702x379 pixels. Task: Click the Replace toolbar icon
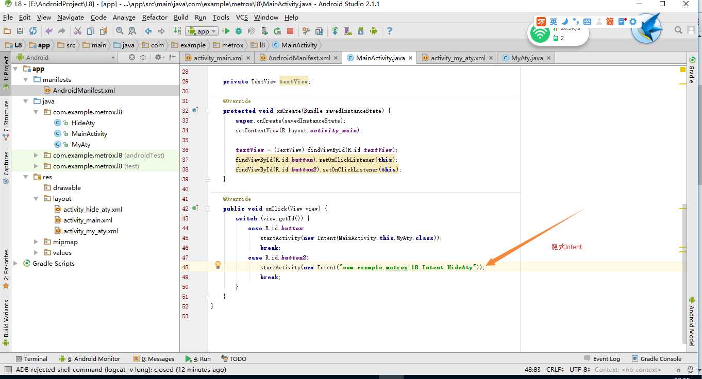tap(132, 31)
